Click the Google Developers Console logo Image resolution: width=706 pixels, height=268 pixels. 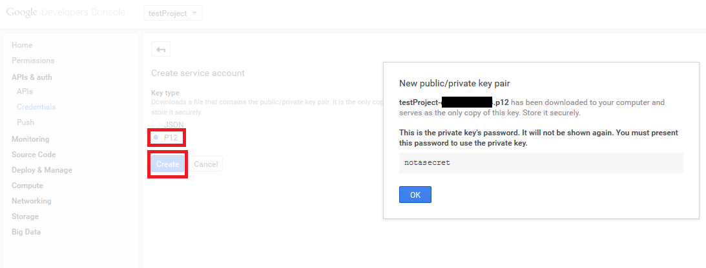point(68,13)
